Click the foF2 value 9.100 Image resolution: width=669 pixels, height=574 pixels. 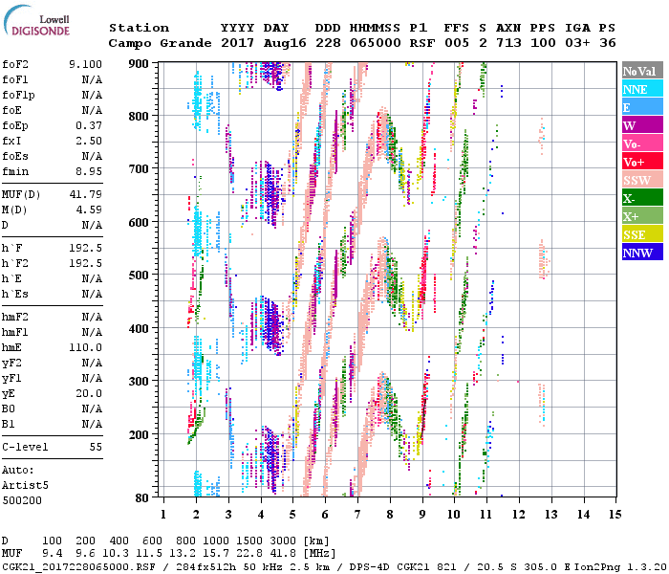pyautogui.click(x=86, y=65)
